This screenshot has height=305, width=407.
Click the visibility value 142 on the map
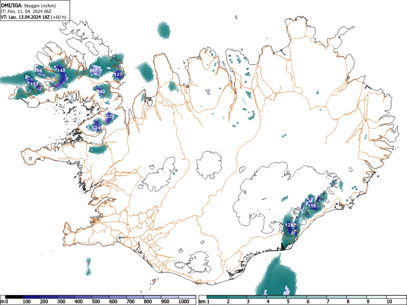[x=61, y=70]
